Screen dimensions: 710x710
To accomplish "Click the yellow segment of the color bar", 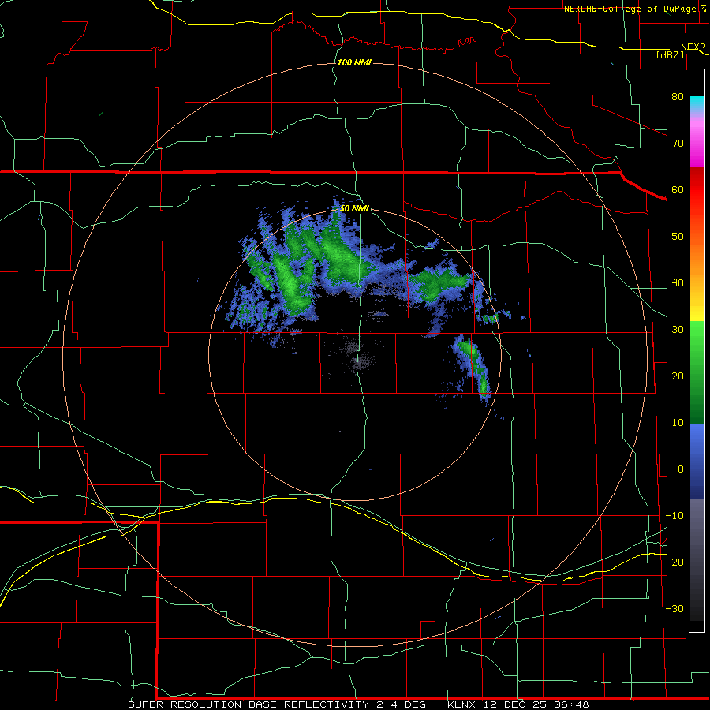I will [697, 313].
